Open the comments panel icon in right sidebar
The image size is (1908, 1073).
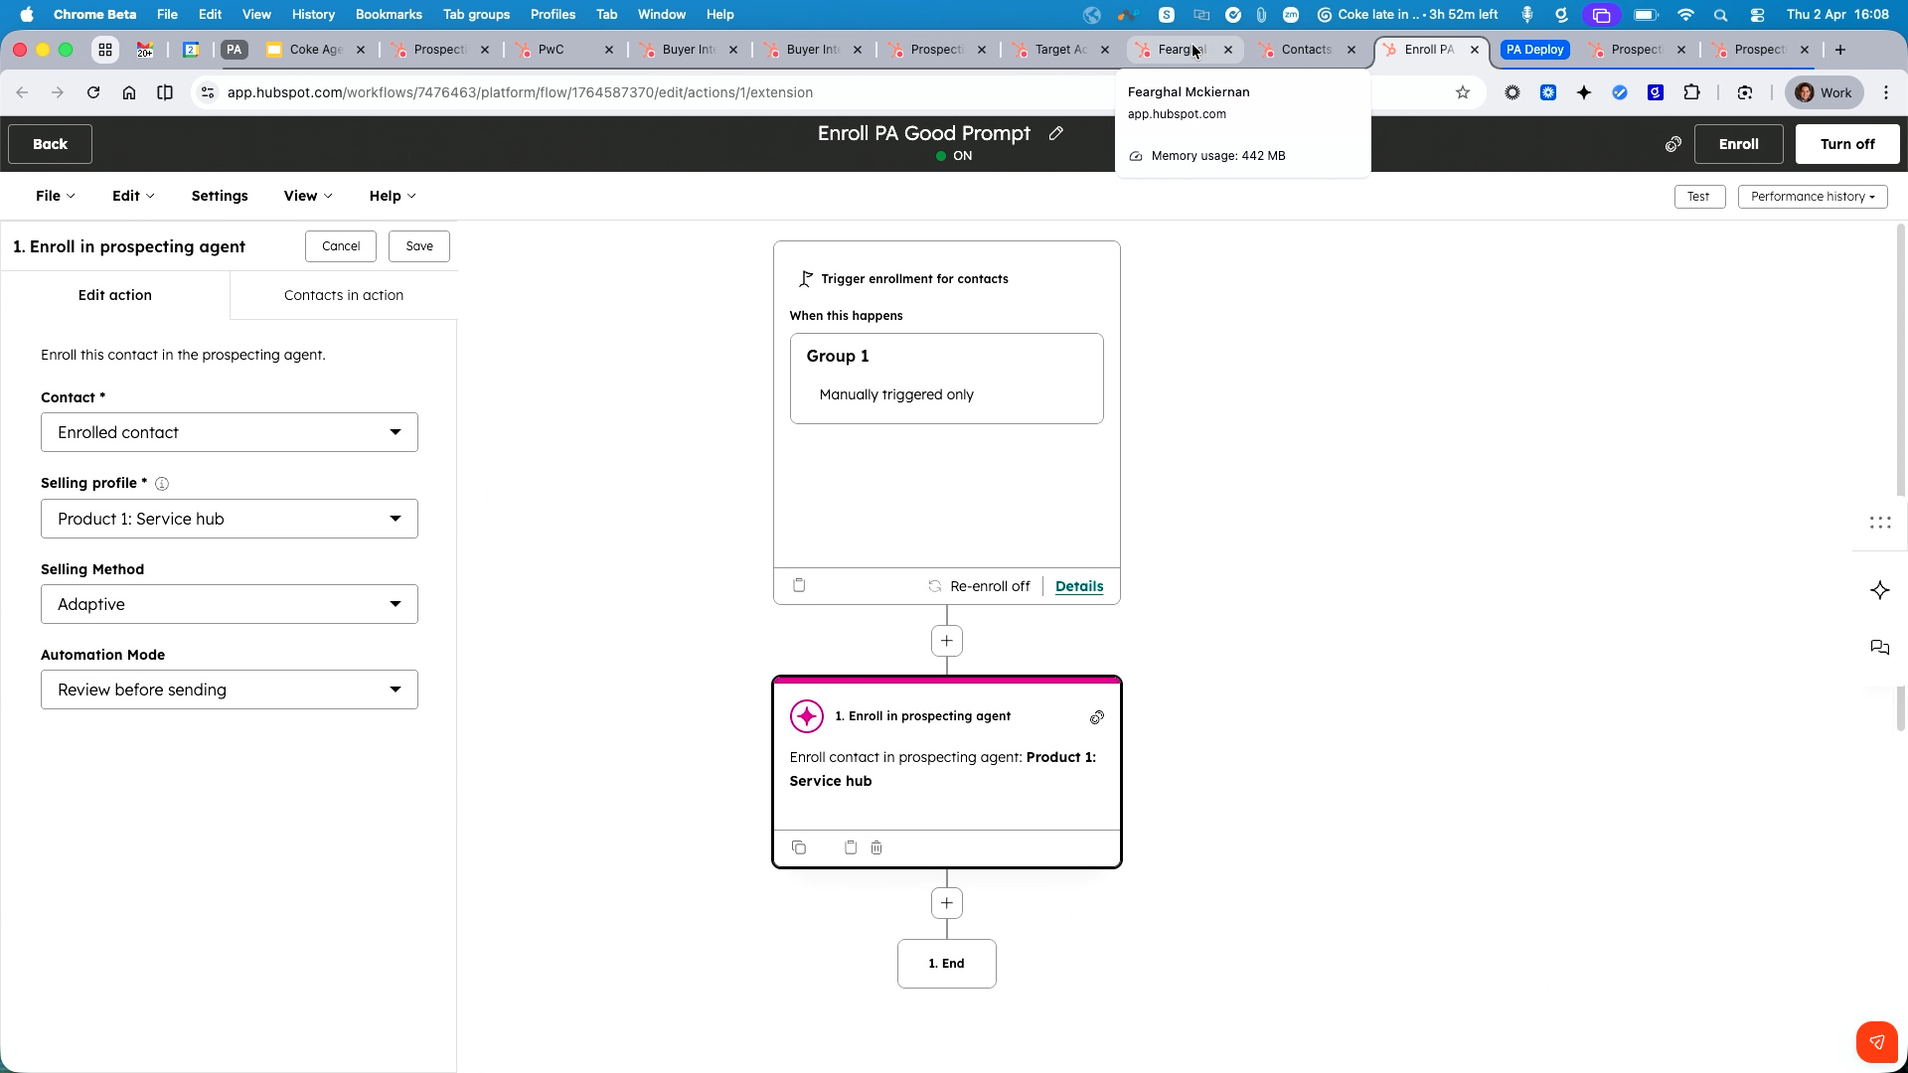(x=1880, y=647)
